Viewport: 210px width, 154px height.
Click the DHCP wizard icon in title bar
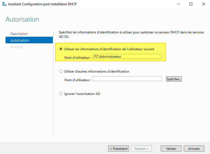[x=4, y=4]
